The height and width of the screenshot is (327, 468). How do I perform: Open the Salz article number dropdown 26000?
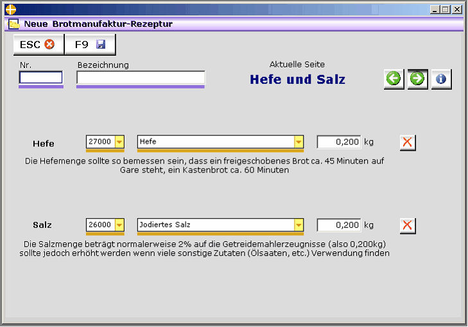[x=119, y=225]
